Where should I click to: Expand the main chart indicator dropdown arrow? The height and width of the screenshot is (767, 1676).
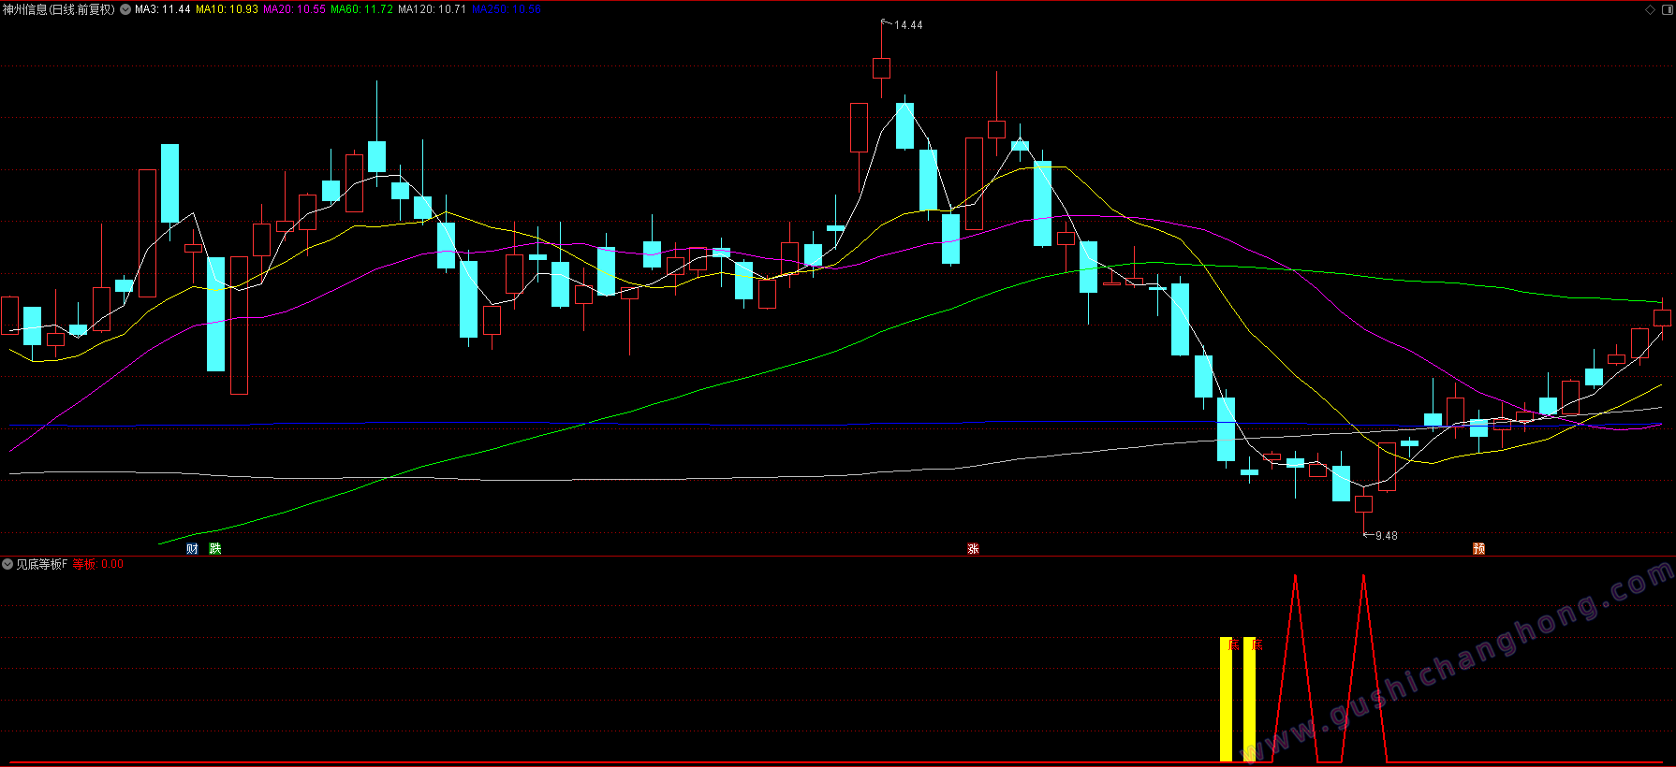pyautogui.click(x=125, y=9)
